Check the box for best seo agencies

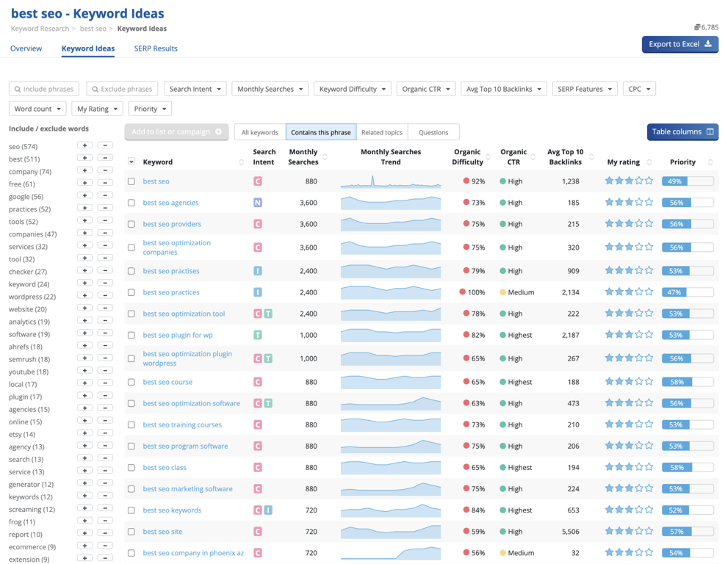click(x=131, y=203)
